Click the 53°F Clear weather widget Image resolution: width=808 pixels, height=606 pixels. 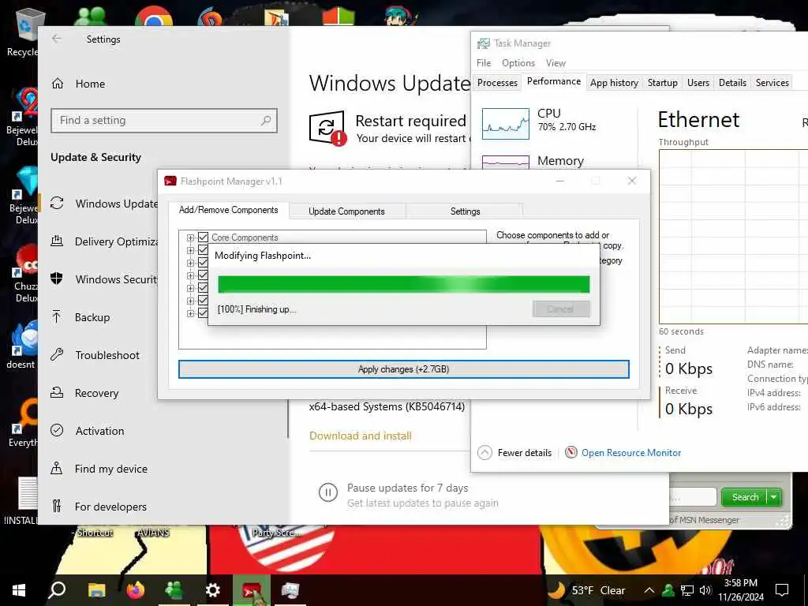(x=586, y=590)
